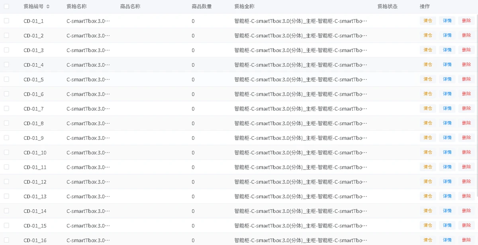
Task: Select the checkbox of row CD-01_3
Action: coord(6,50)
